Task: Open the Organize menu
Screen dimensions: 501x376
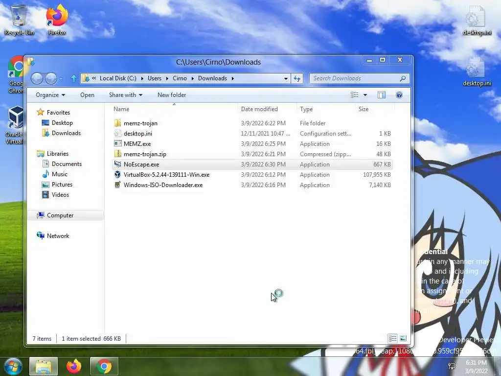Action: pyautogui.click(x=50, y=95)
